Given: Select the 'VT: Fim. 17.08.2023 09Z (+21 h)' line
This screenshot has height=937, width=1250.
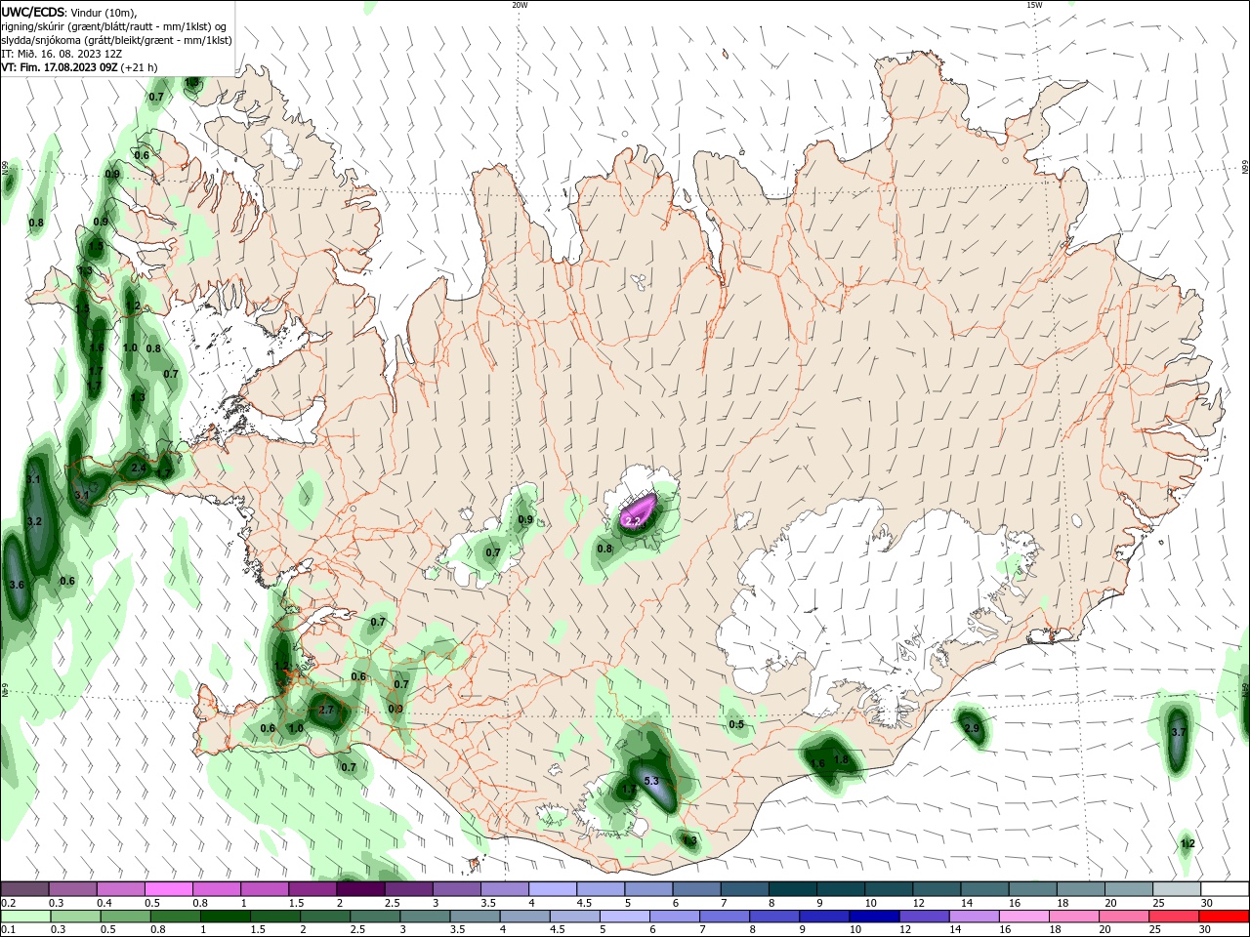Looking at the screenshot, I should click(x=79, y=67).
